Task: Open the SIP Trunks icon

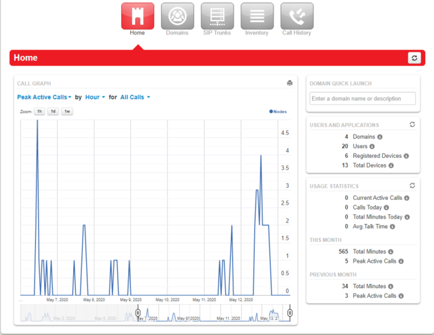Action: (217, 15)
